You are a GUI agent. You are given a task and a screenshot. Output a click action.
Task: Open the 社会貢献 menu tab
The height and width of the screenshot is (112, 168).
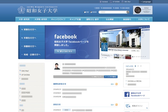pos(110,19)
